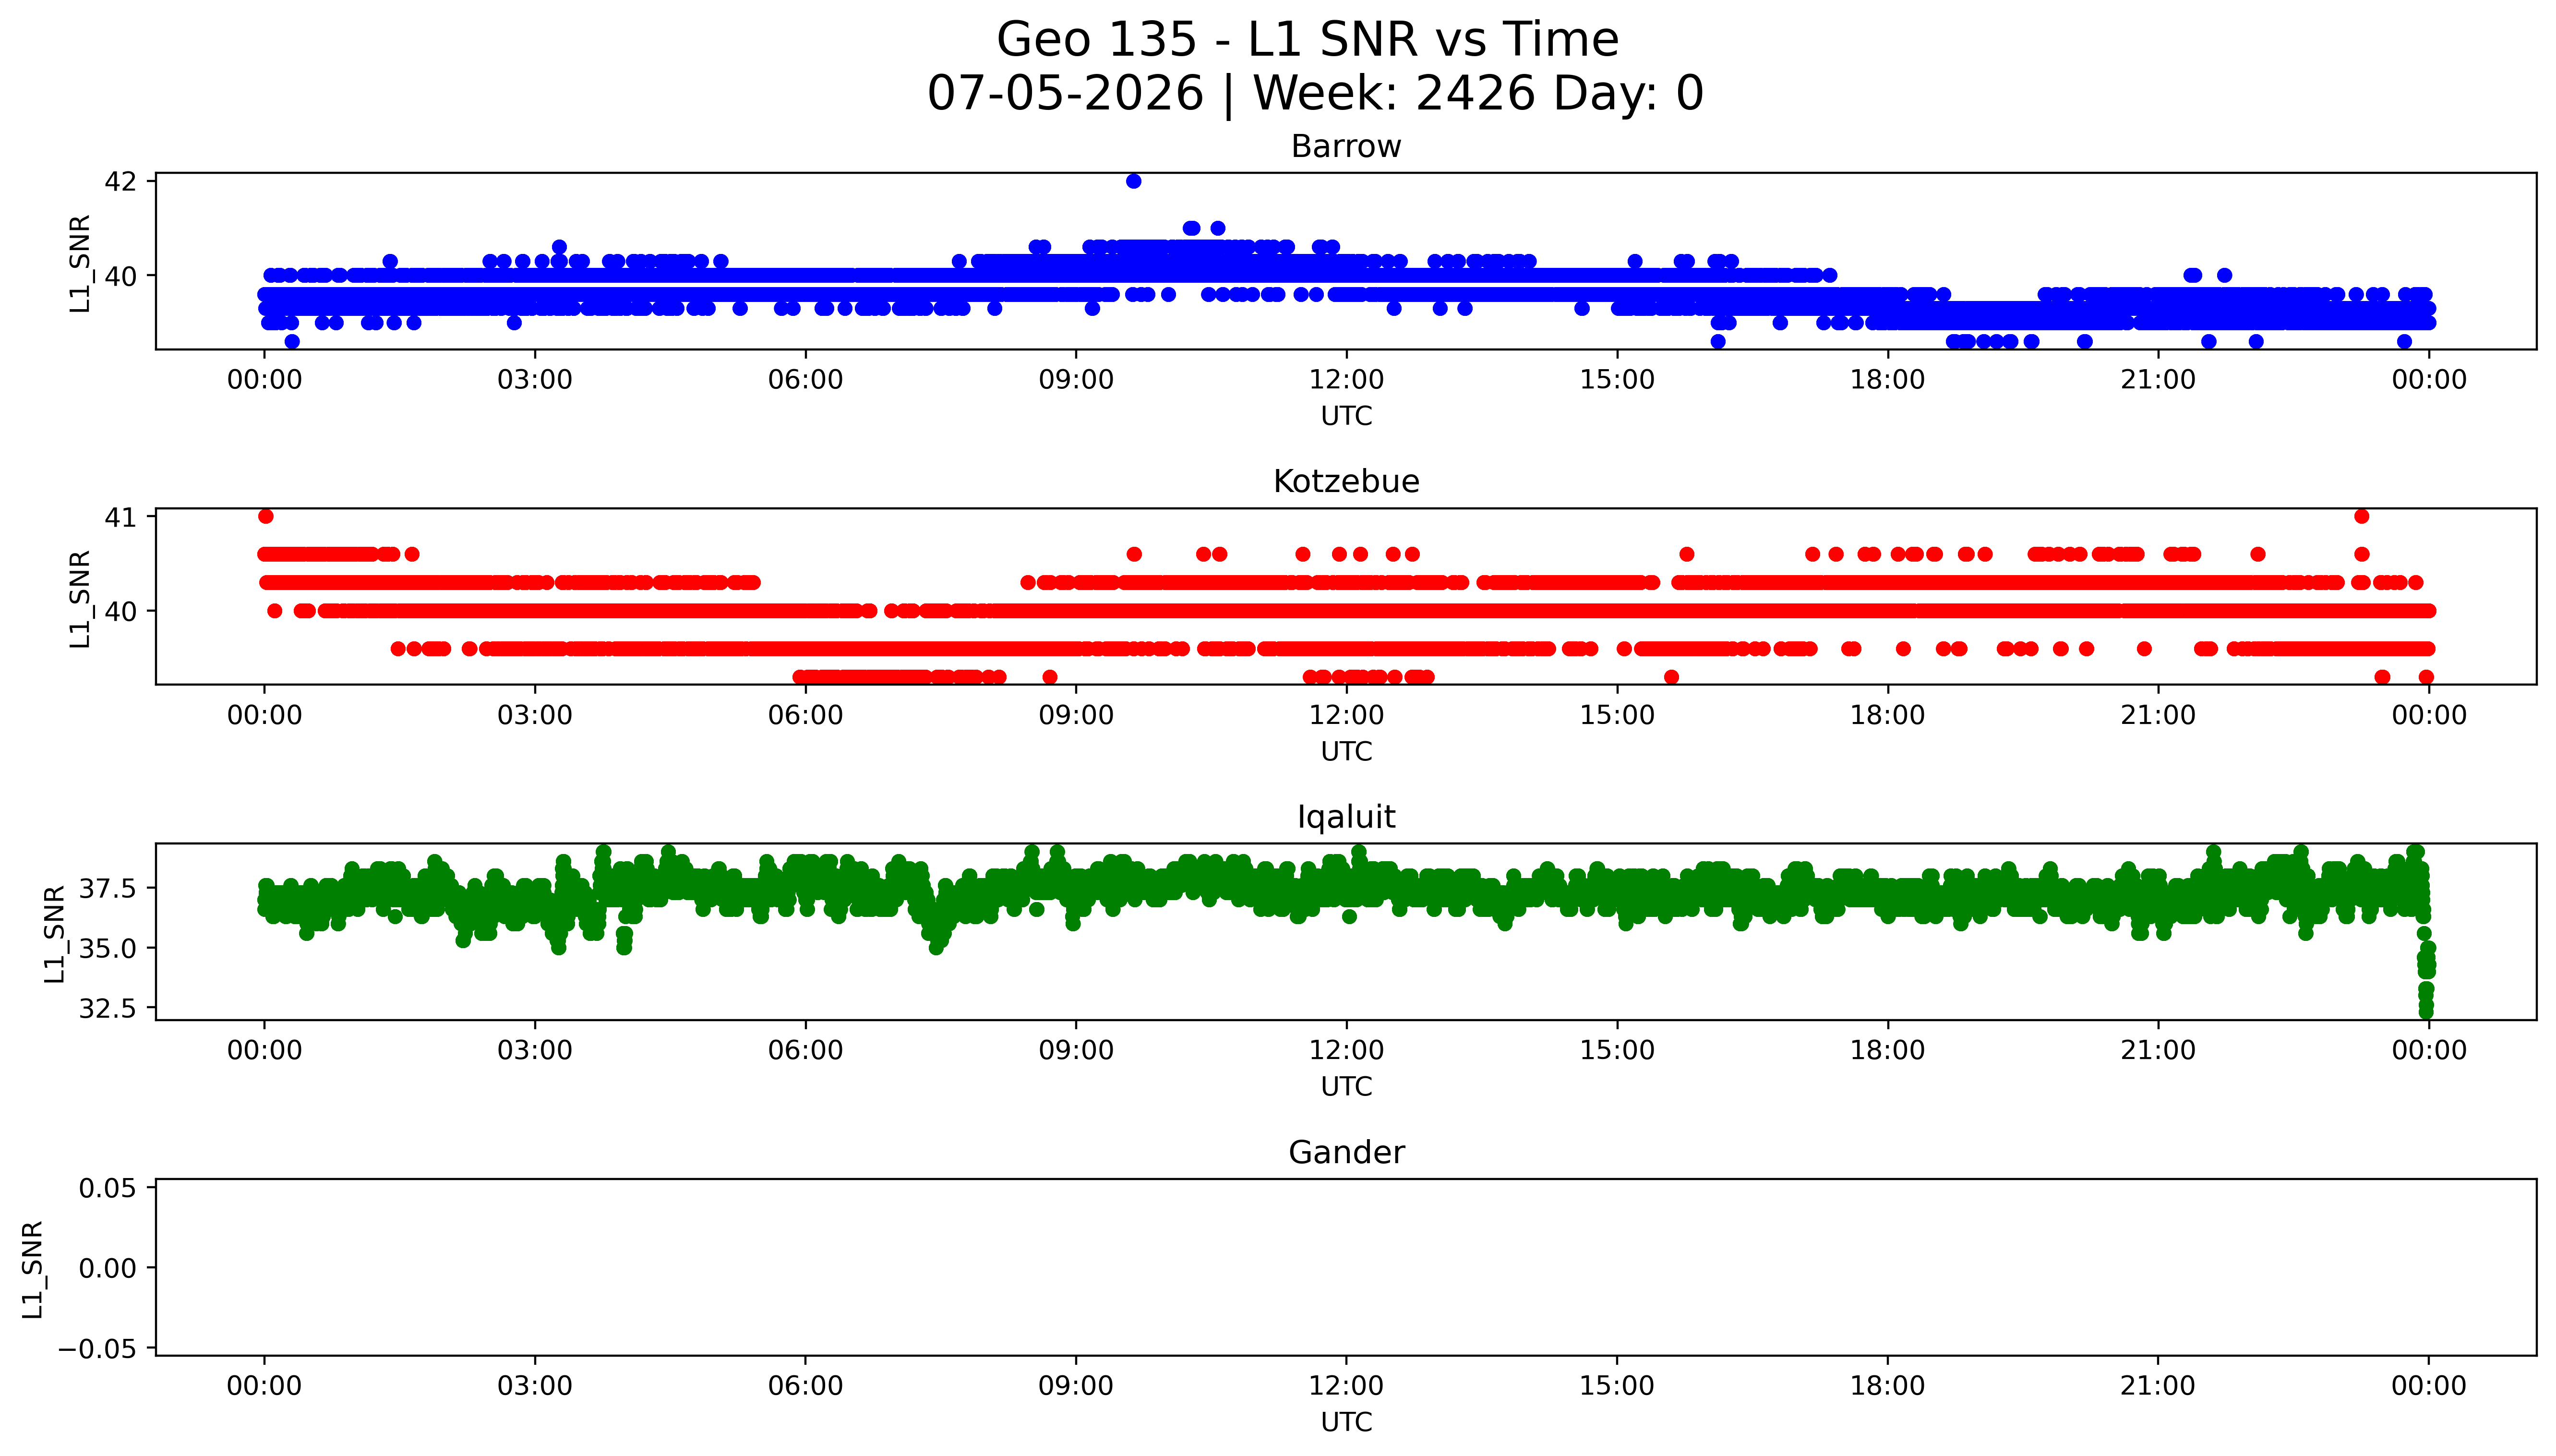2556x1456 pixels.
Task: Click the 41 y-axis label in Kotzebue plot
Action: (x=120, y=517)
